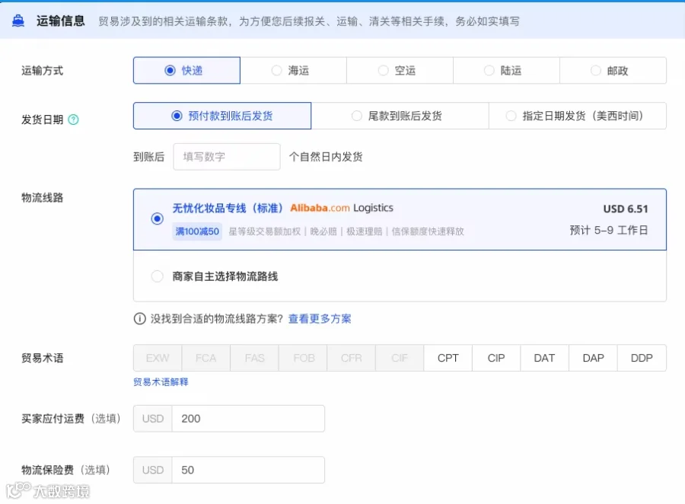Select 尾款到账后发货 shipping date option
685x504 pixels.
click(x=400, y=116)
